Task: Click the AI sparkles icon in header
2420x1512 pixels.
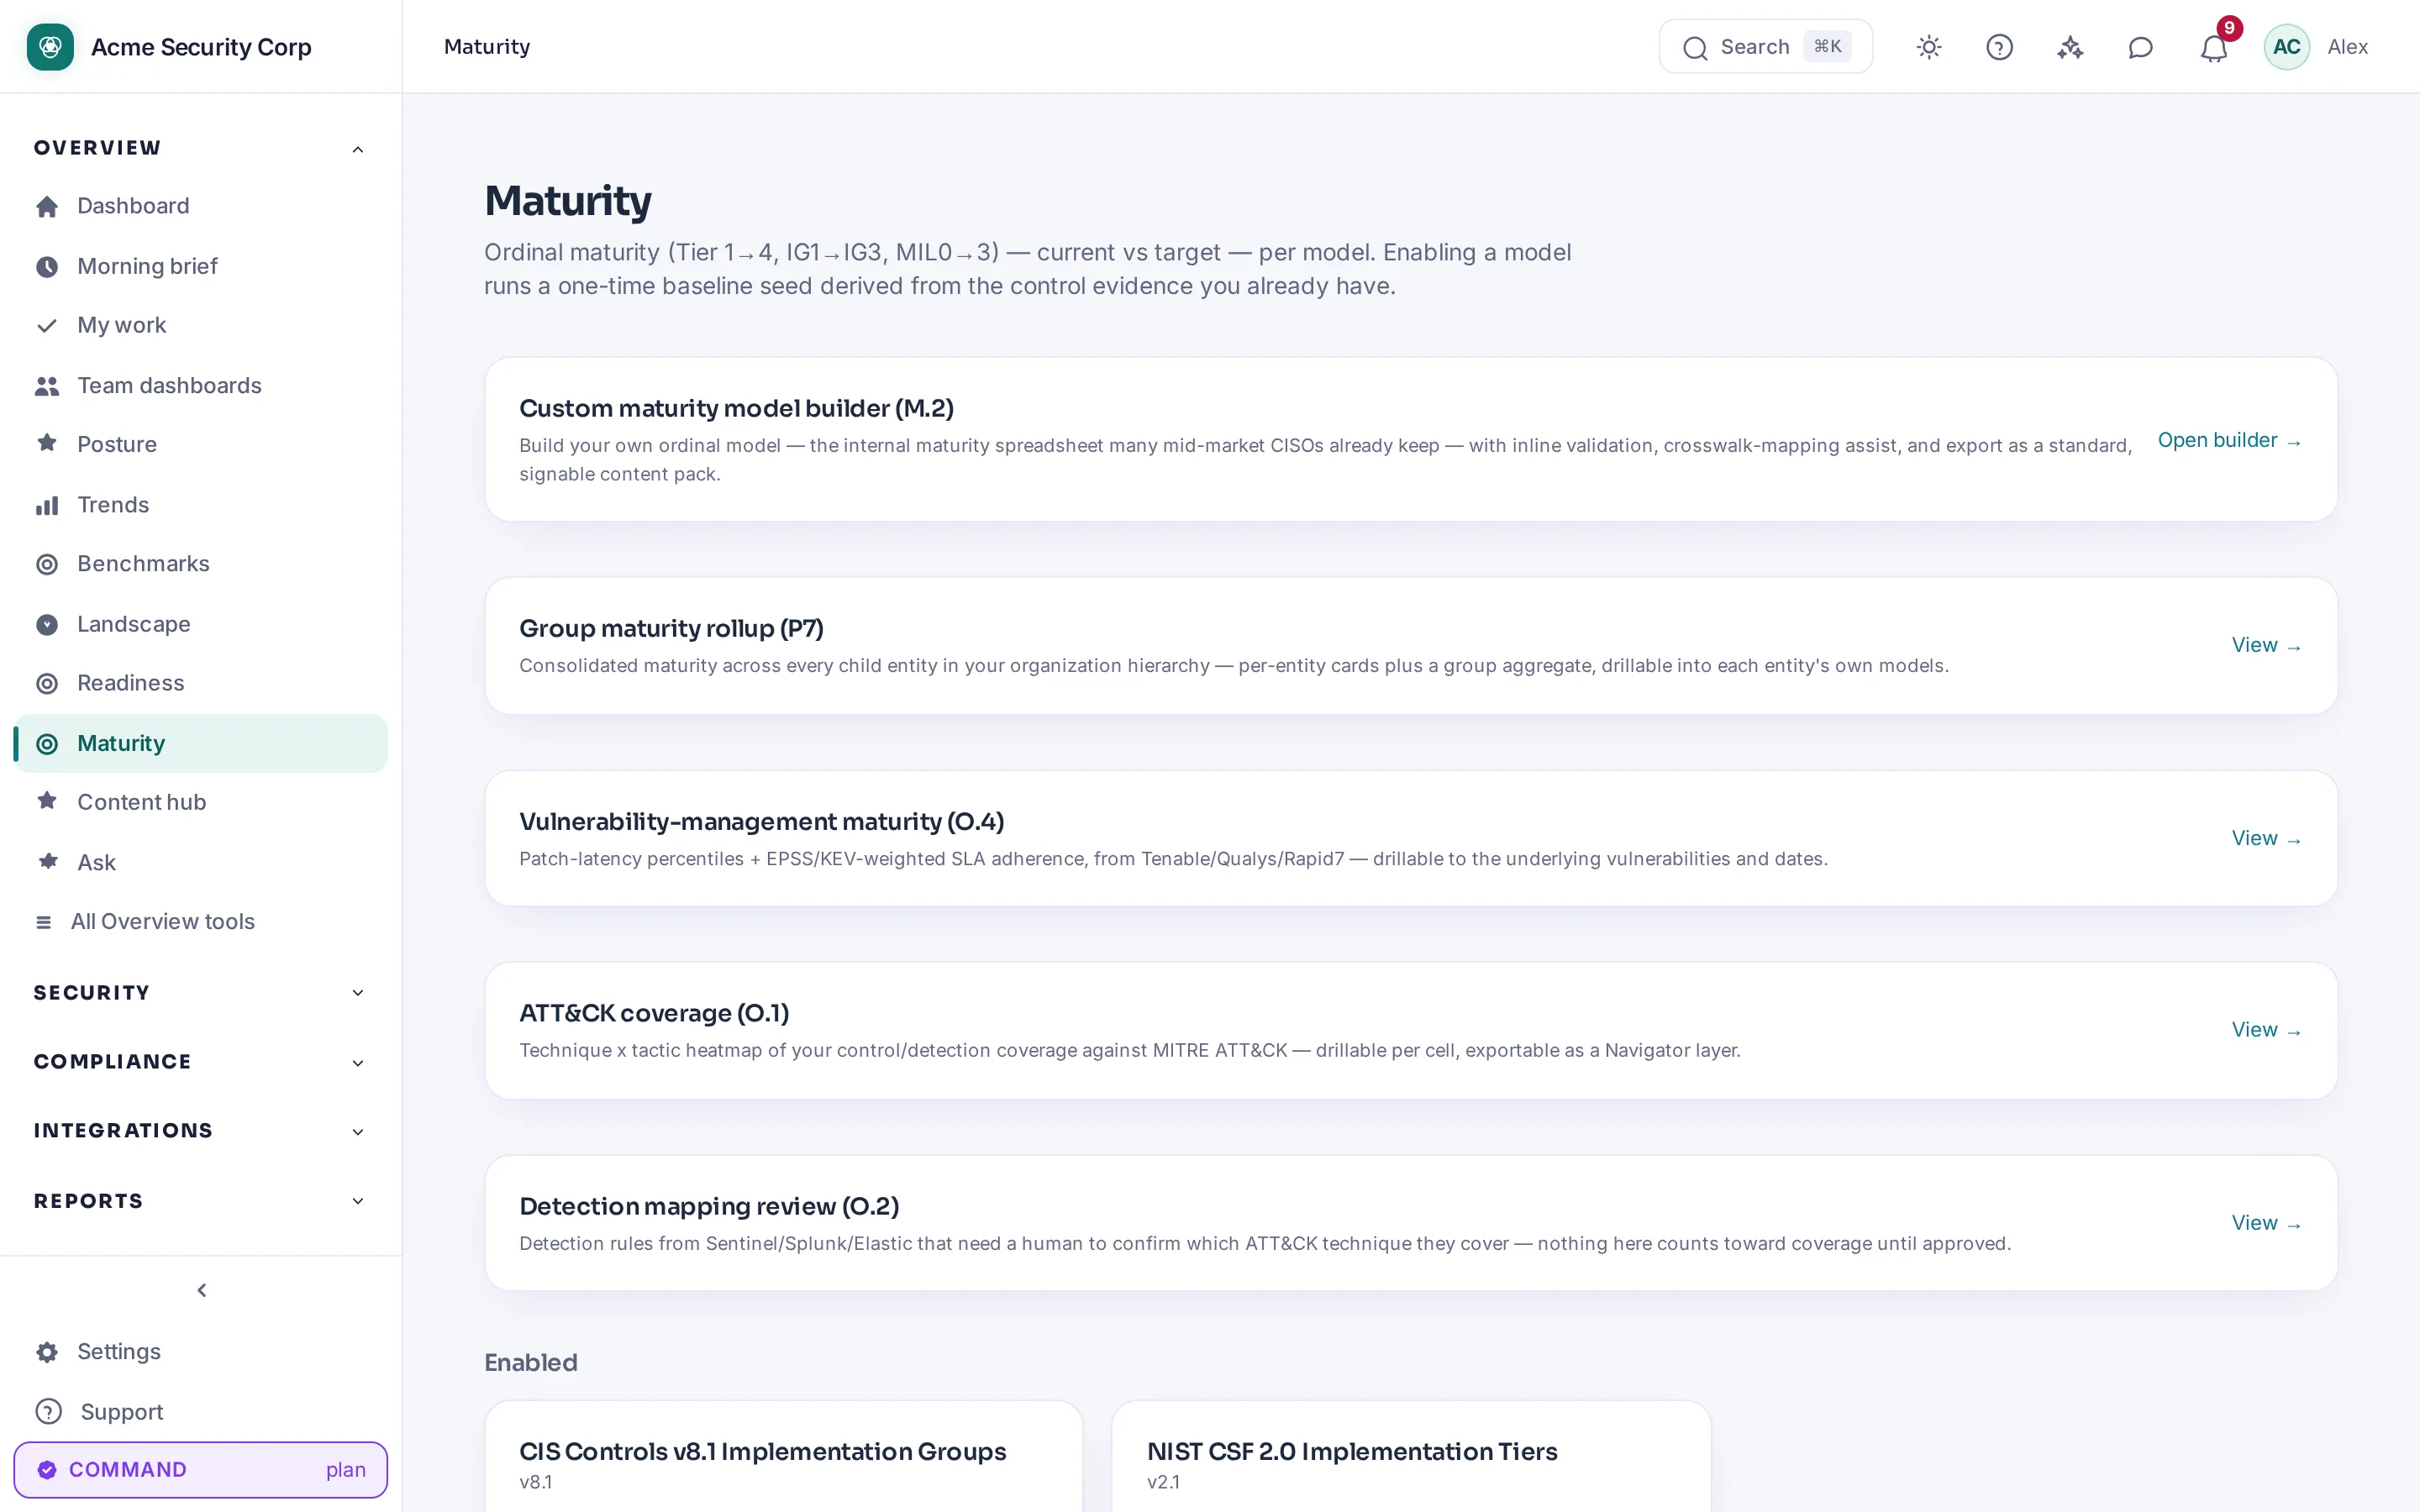Action: click(2070, 47)
